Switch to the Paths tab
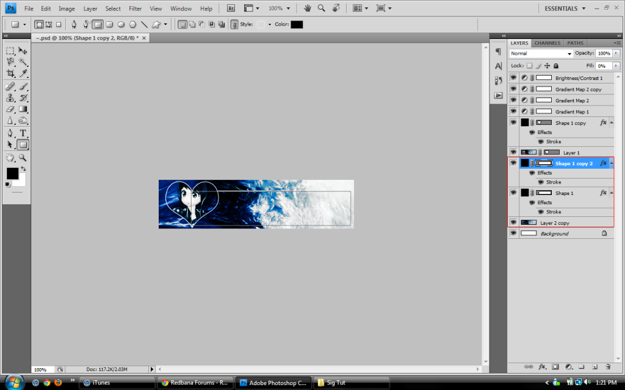625x390 pixels. (x=575, y=43)
